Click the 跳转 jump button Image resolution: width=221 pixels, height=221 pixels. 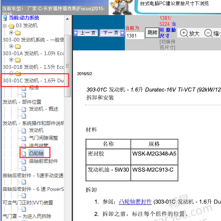152,33
